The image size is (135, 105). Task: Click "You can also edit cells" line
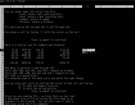49,83
